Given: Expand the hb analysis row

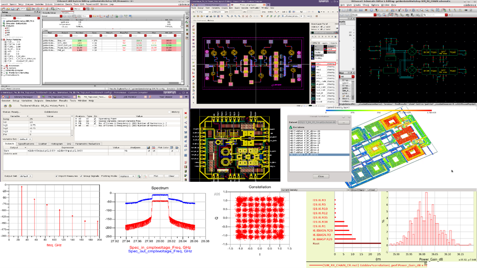Looking at the screenshot, I should [x=76, y=123].
